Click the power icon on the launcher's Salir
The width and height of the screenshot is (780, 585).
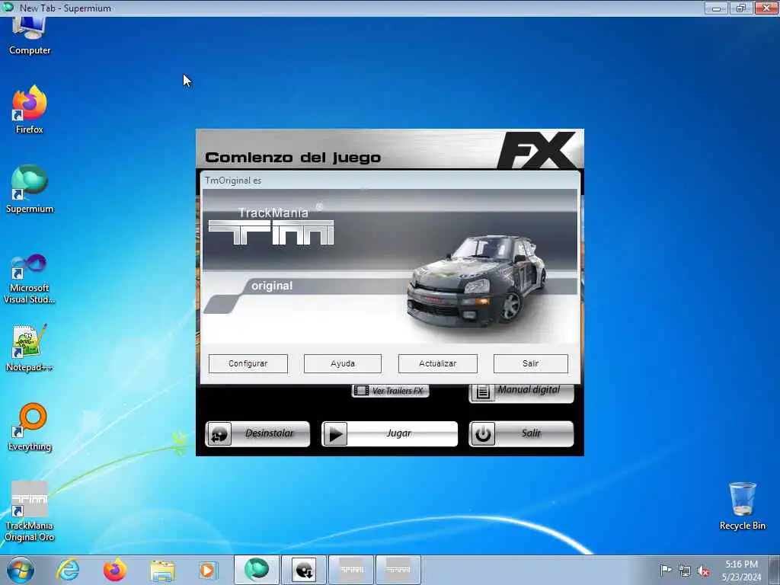coord(482,433)
